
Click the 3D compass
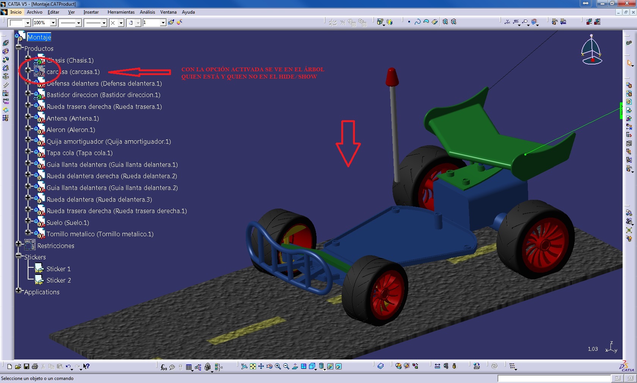pyautogui.click(x=591, y=50)
